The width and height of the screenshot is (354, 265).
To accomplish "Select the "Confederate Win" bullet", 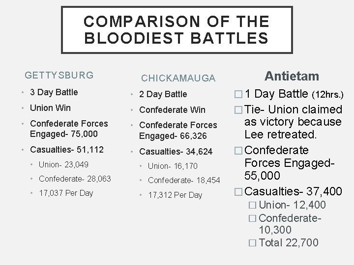I will (x=172, y=110).
